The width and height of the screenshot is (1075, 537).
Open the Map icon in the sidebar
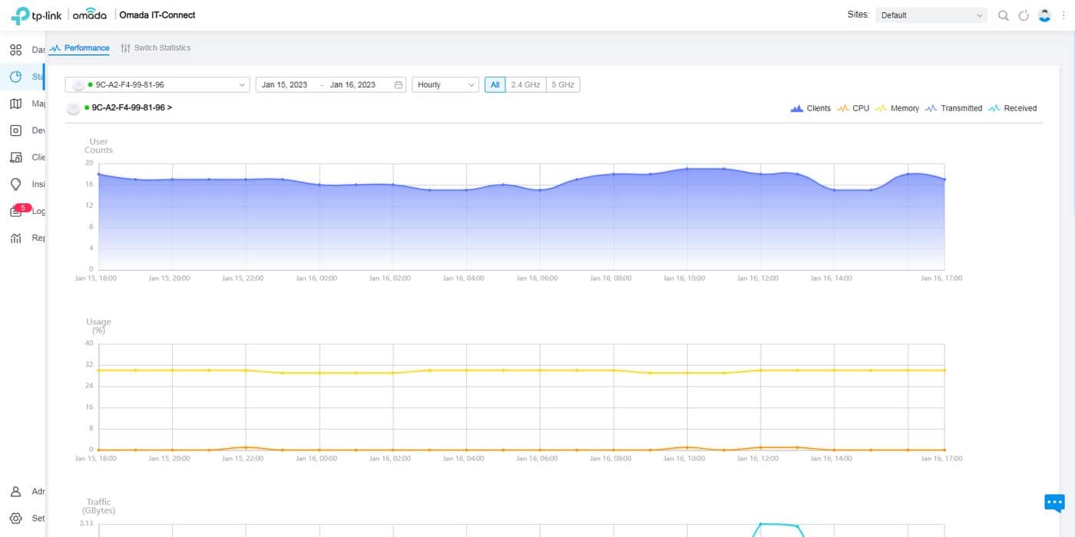[15, 104]
